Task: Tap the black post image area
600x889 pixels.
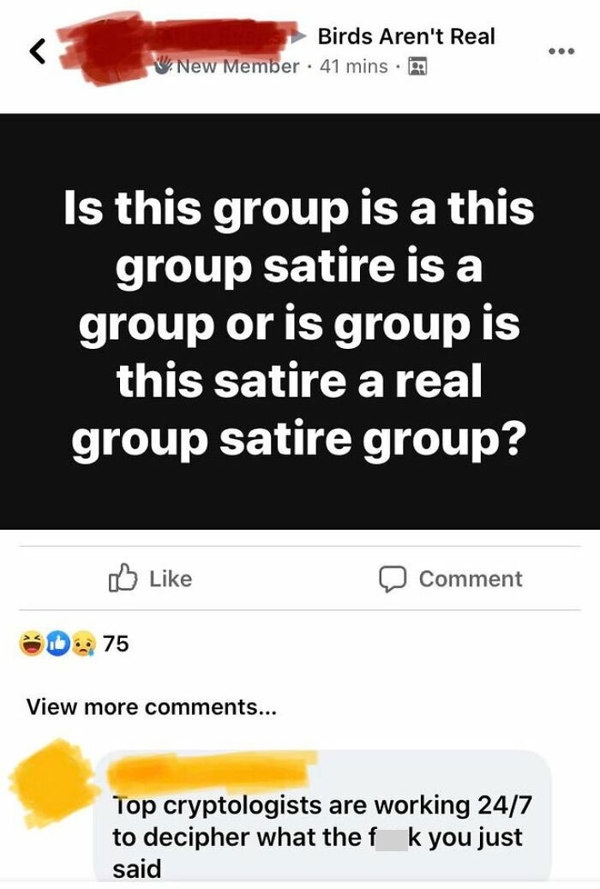Action: 300,321
